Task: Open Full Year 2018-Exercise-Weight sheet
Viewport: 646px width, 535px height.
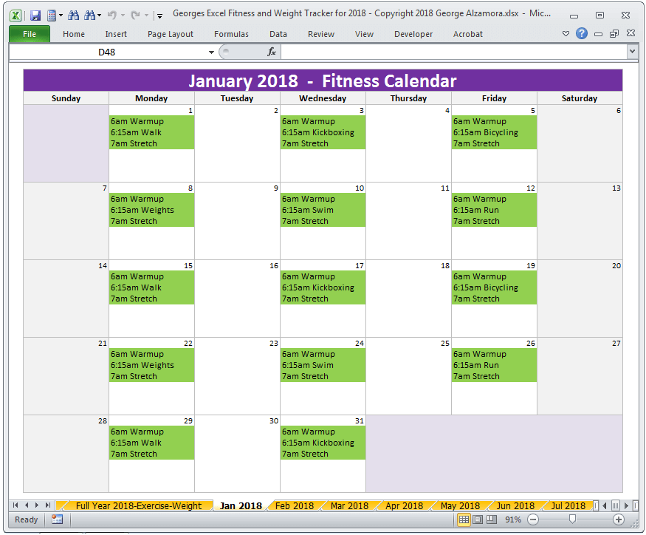Action: pyautogui.click(x=139, y=505)
